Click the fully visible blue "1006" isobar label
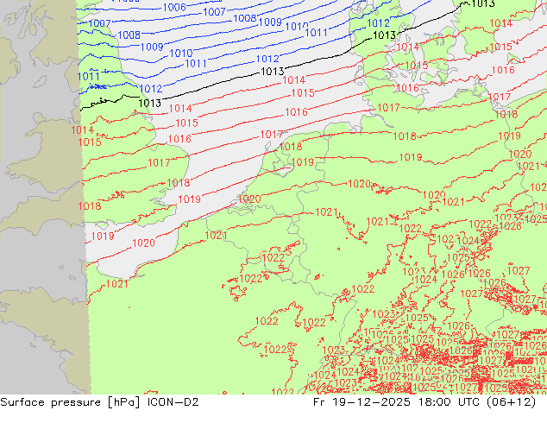The height and width of the screenshot is (423, 547). 174,7
